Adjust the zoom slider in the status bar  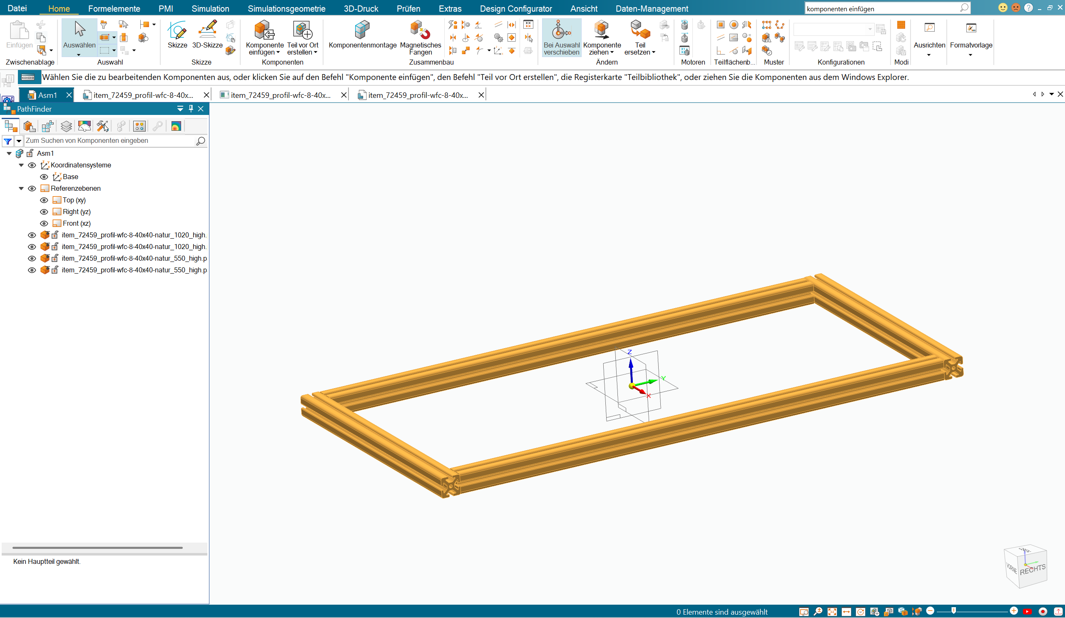953,611
